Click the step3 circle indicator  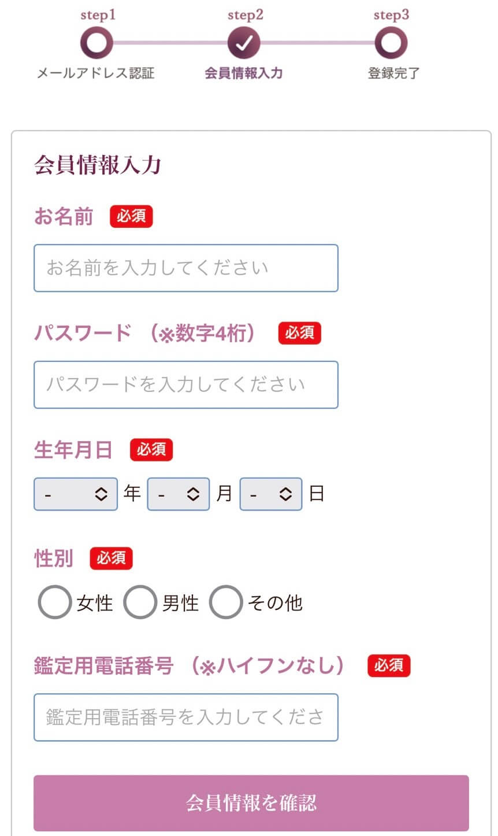[x=391, y=43]
